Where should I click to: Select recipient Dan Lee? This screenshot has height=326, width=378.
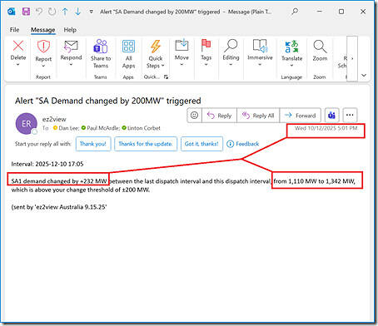66,128
